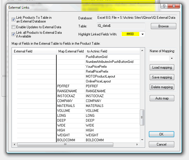The width and height of the screenshot is (189, 160).
Task: Uncheck Link all Products to External Data
Action: pos(14,34)
